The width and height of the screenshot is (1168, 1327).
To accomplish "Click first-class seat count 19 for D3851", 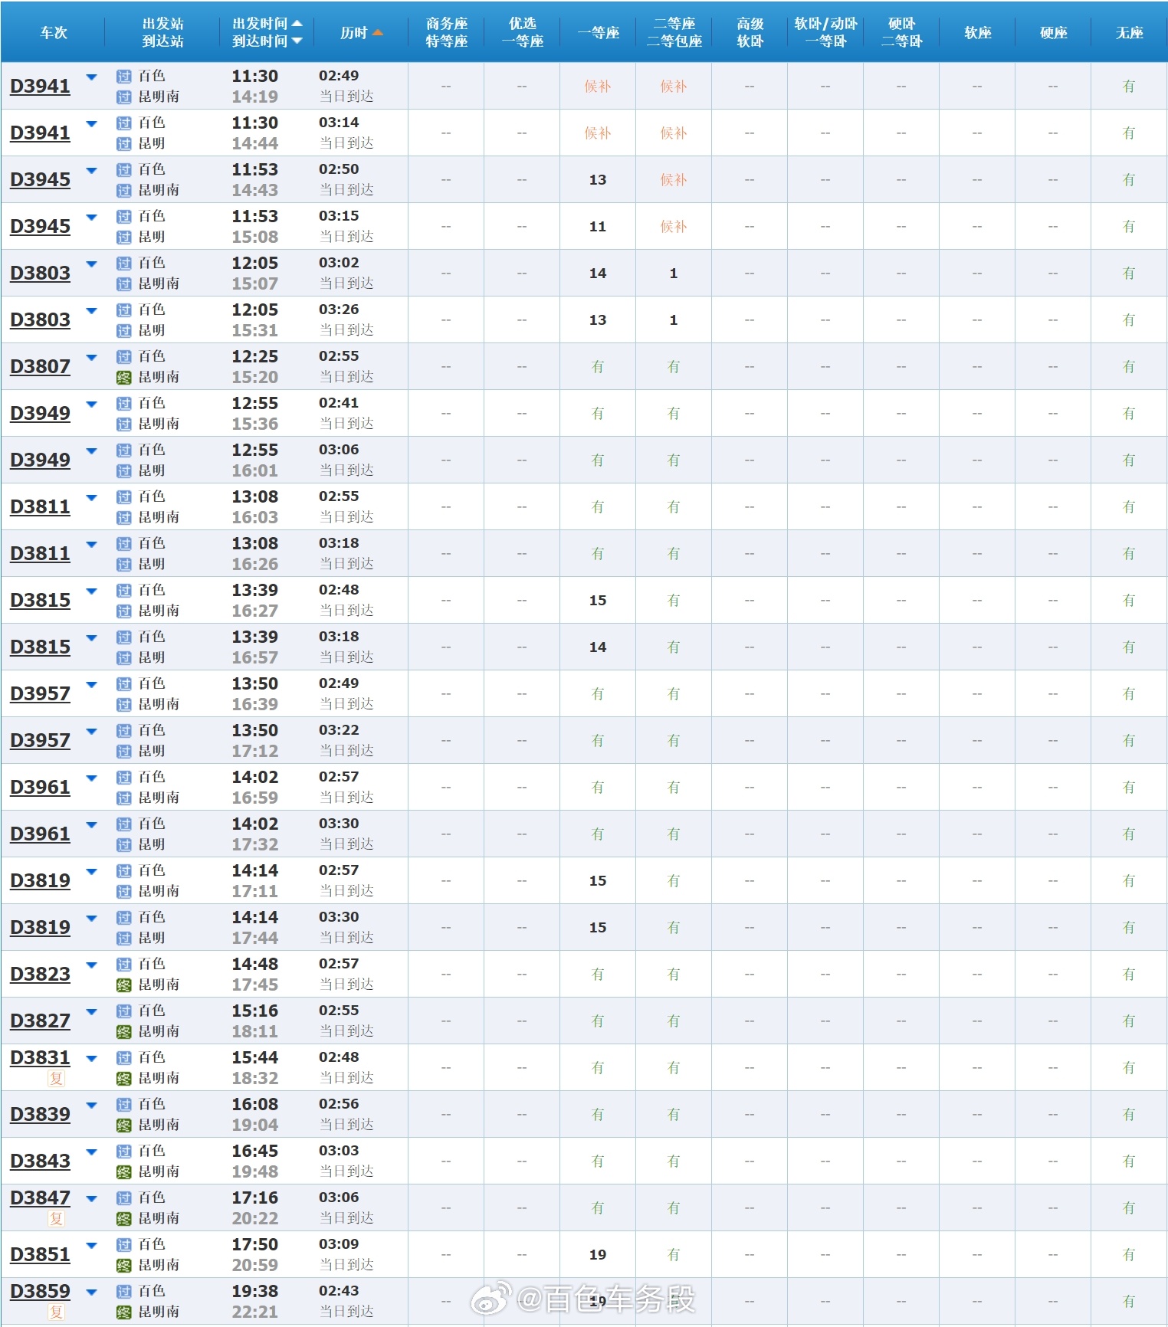I will 598,1255.
